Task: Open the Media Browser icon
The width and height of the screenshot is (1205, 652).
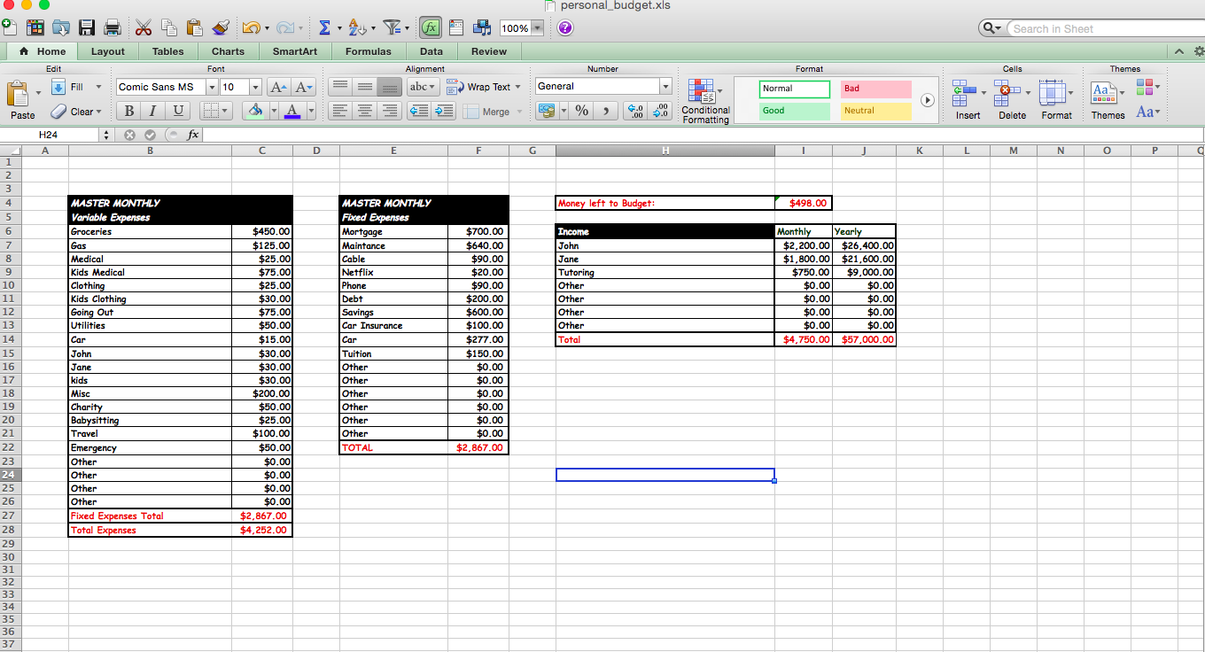Action: tap(482, 27)
